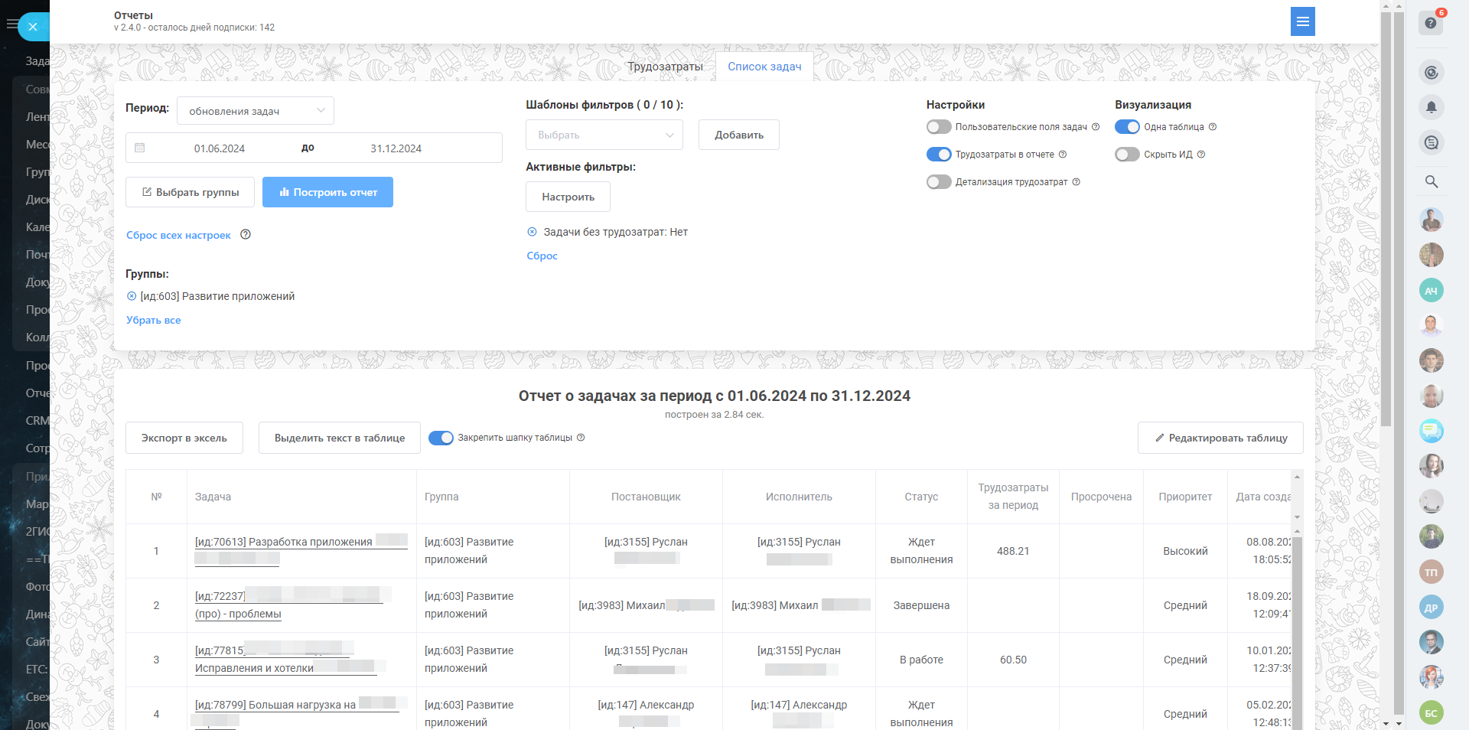Click Экспорт в эксель button

[x=184, y=438]
